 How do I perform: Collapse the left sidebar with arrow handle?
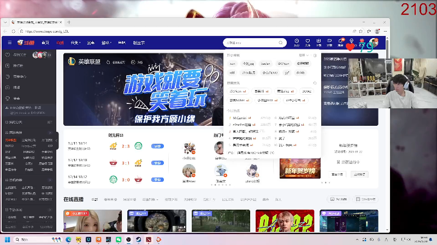[57, 140]
